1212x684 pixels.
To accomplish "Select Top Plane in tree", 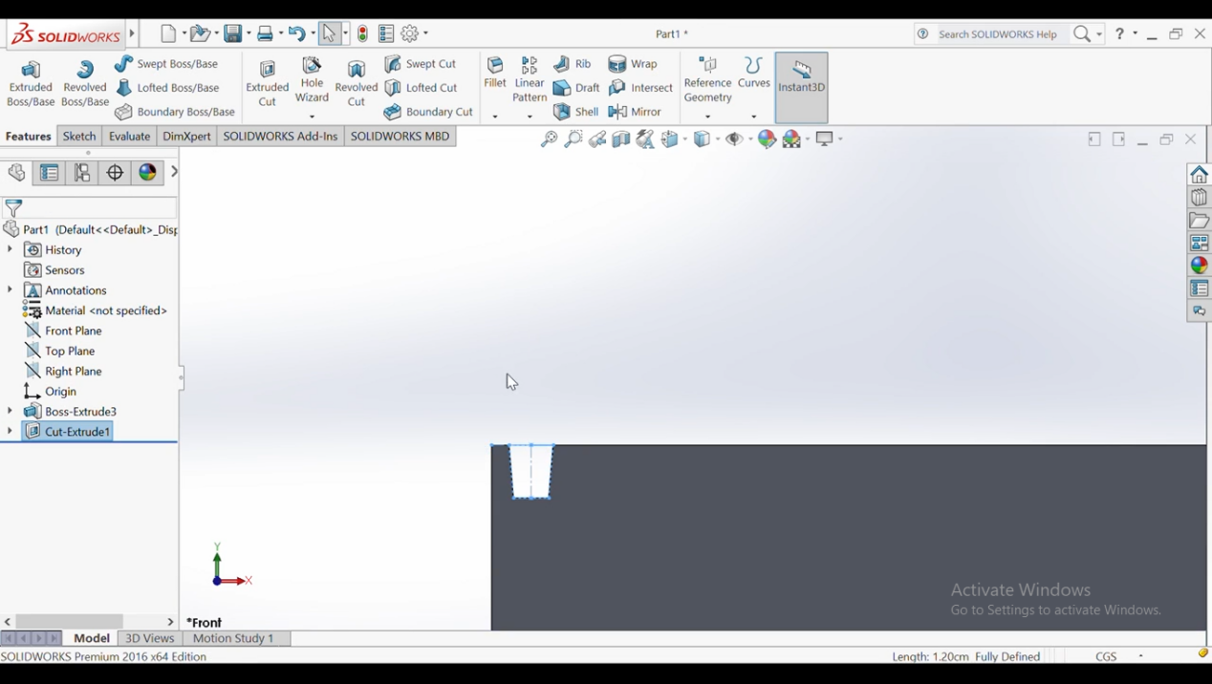I will pos(59,351).
